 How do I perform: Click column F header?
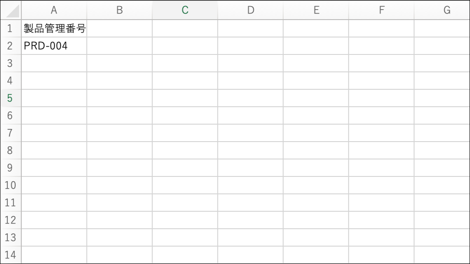[x=381, y=10]
